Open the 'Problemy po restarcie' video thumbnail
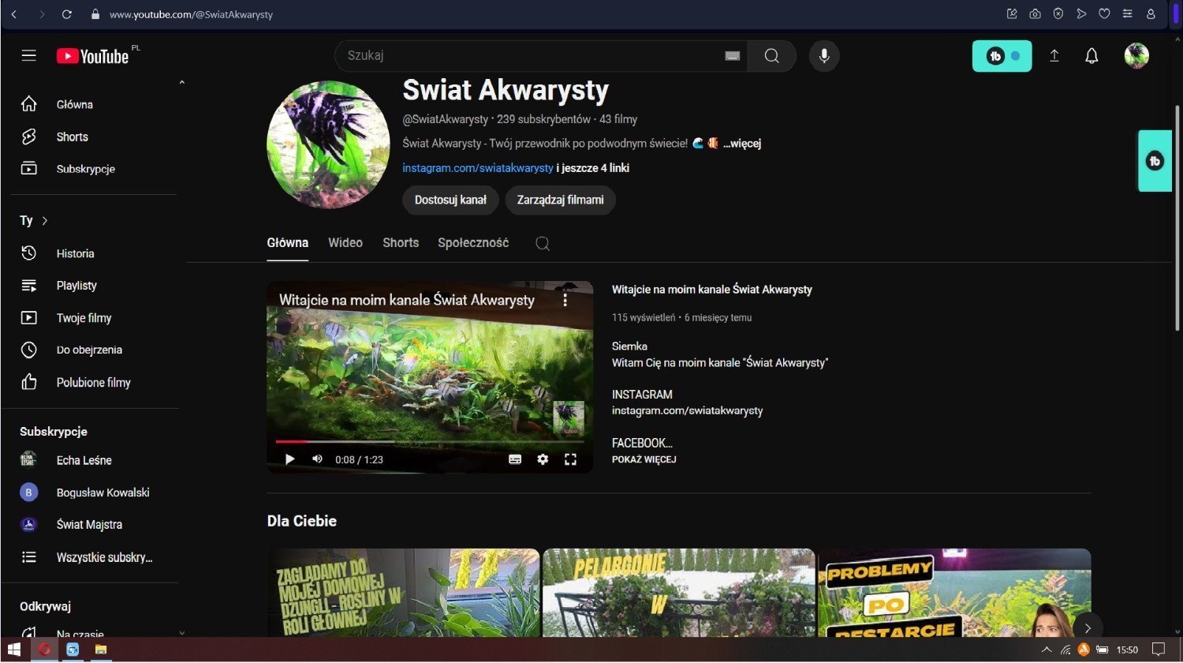 tap(954, 593)
